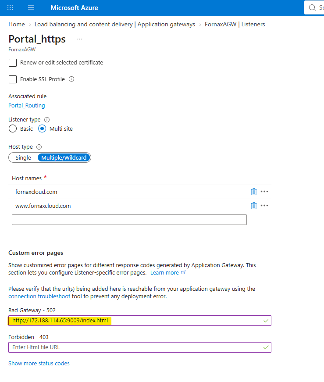Viewport: 324px width, 382px height.
Task: Click the fornaxcloud.com host name row
Action: 140,192
